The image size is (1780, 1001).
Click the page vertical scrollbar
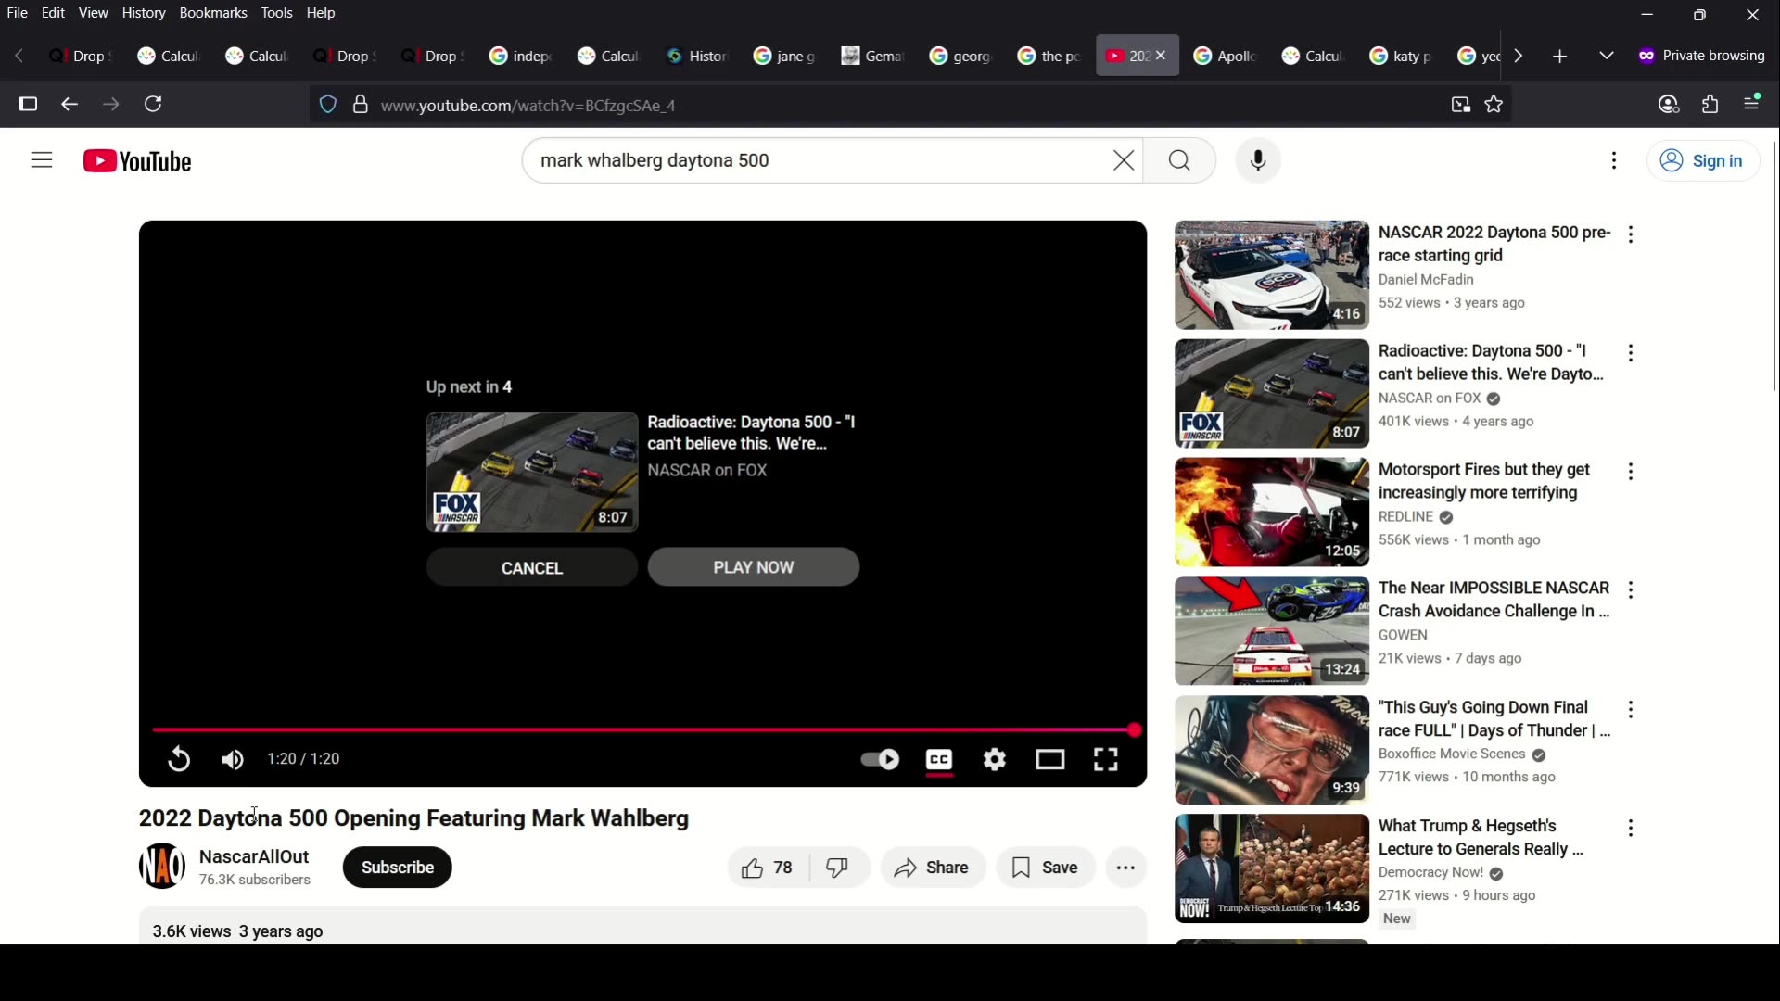coord(1774,267)
